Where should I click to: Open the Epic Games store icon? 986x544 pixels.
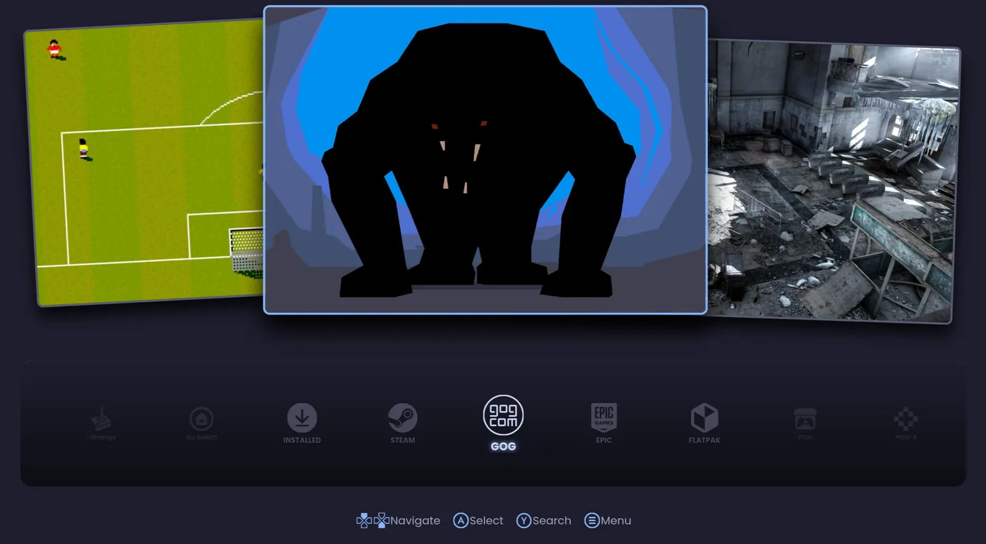point(604,418)
